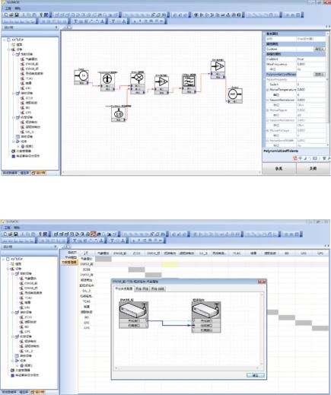The image size is (331, 395).
Task: Close the port connection dialog
Action: click(262, 282)
